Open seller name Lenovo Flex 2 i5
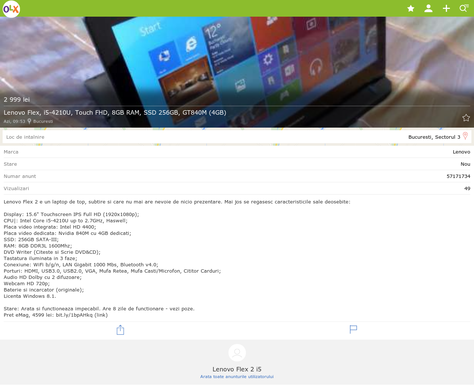The image size is (474, 391). tap(237, 369)
